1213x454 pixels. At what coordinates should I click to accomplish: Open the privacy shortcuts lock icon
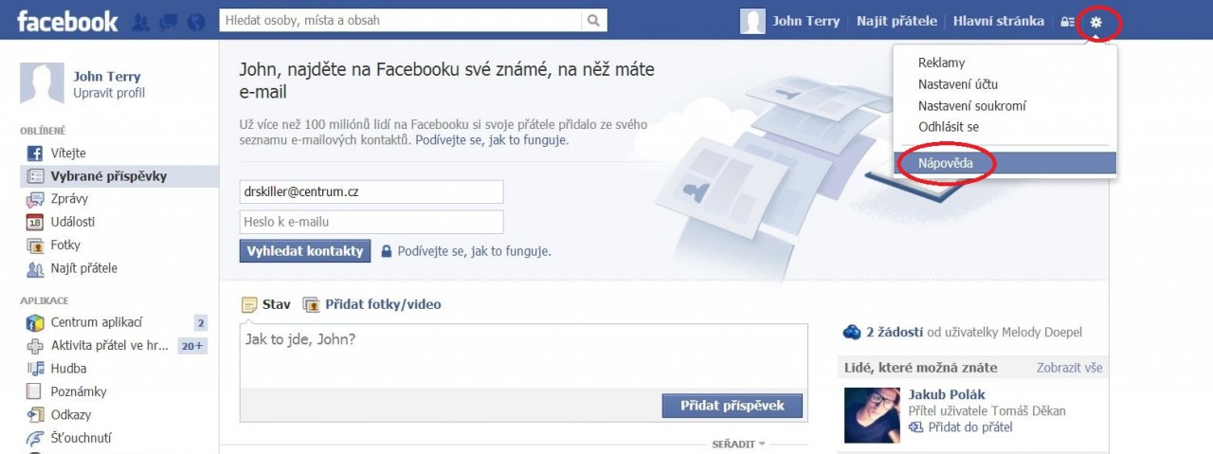click(1067, 21)
